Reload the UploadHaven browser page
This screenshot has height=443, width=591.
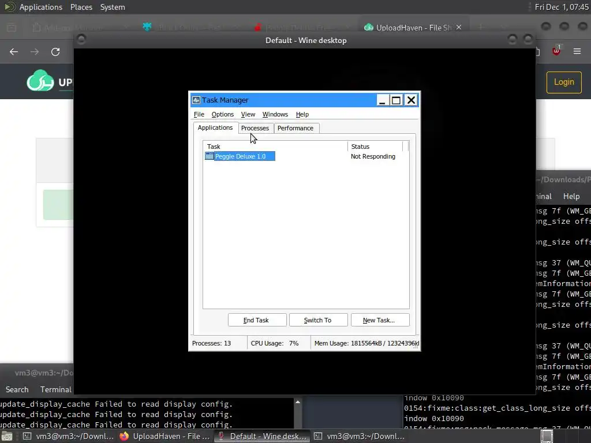(55, 51)
